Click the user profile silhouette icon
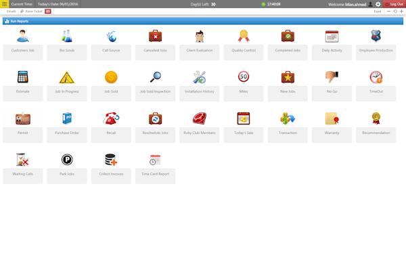The image size is (406, 268). (371, 4)
